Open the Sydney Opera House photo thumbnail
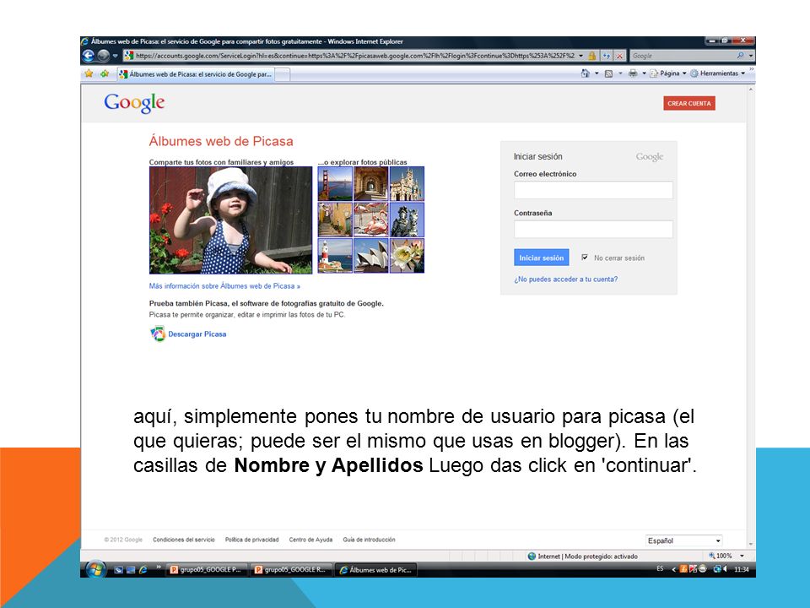The image size is (810, 608). tap(371, 255)
